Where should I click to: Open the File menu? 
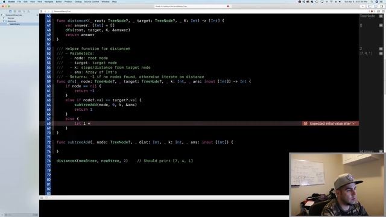pos(19,2)
